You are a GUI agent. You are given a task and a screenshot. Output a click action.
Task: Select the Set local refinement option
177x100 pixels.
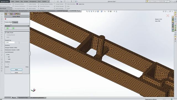[x=7, y=57]
